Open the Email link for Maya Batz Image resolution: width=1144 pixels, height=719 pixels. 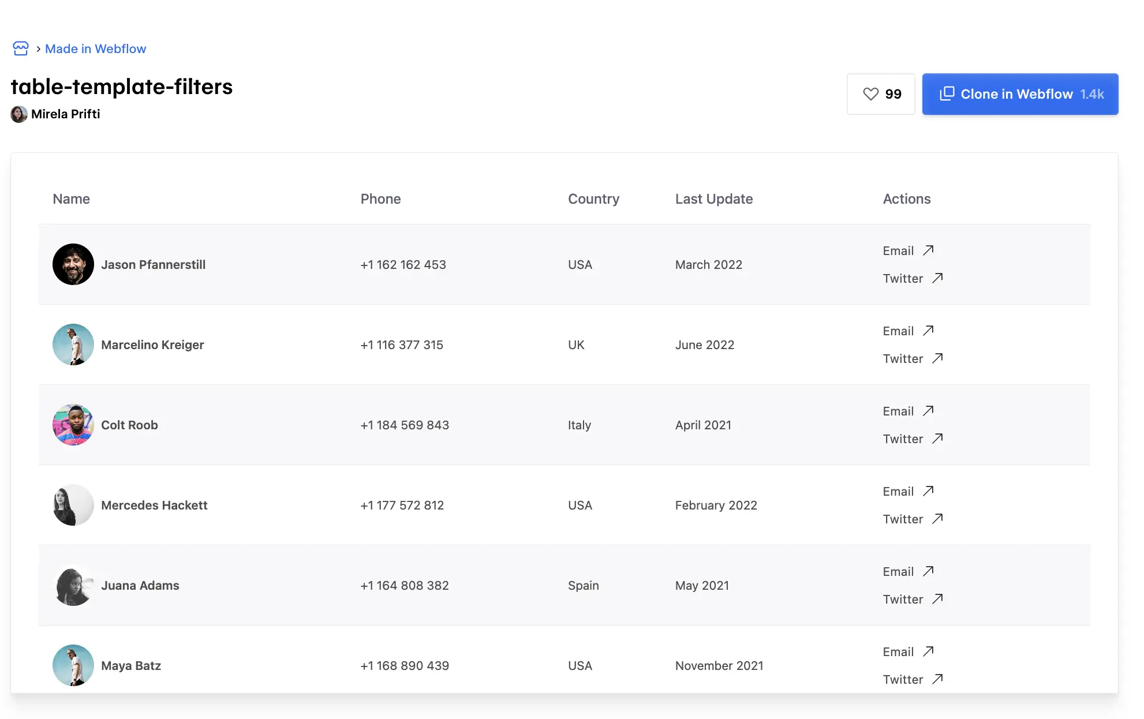[898, 651]
